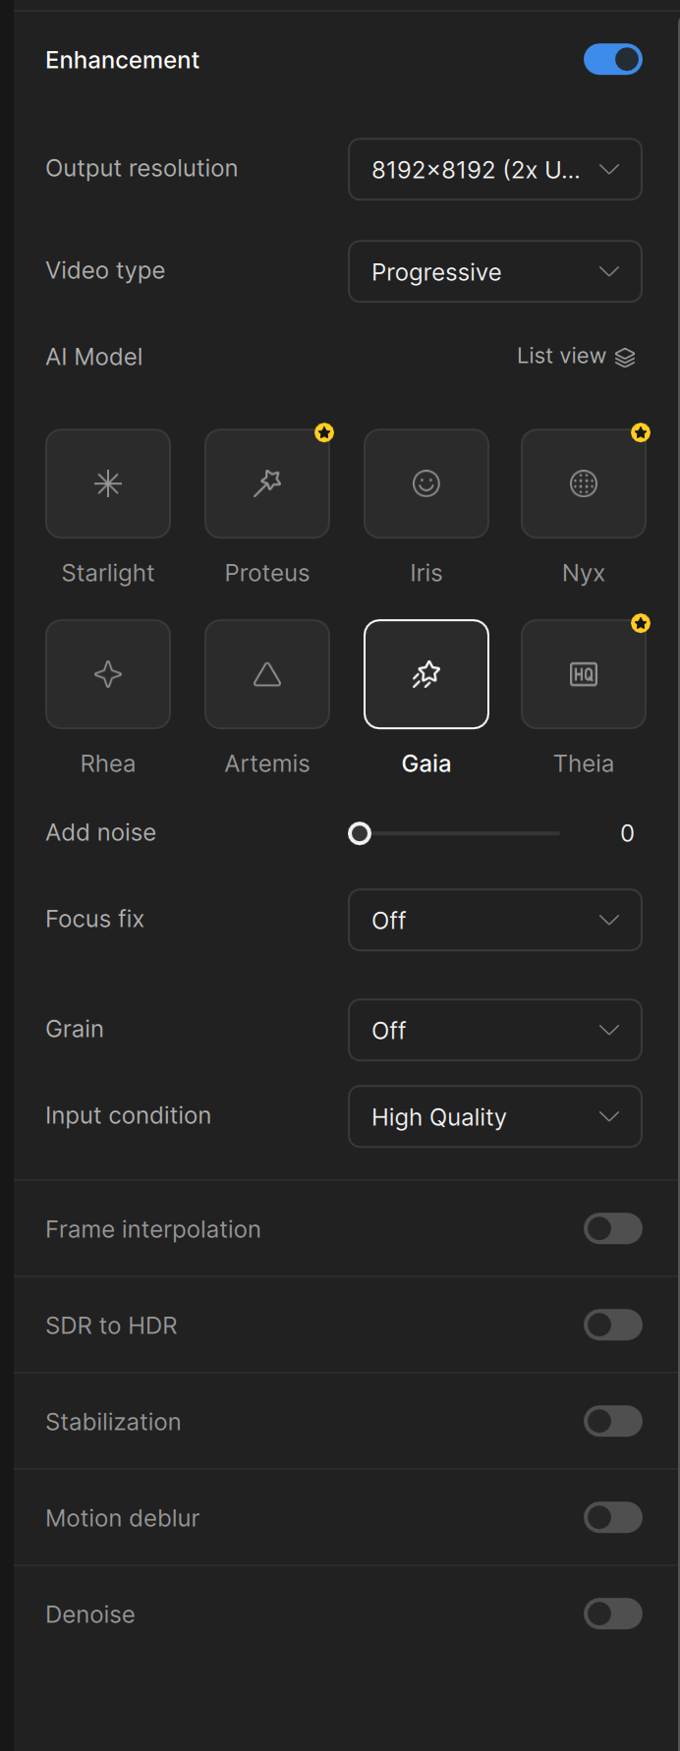Choose the Rhea model icon
This screenshot has width=680, height=1751.
(108, 674)
